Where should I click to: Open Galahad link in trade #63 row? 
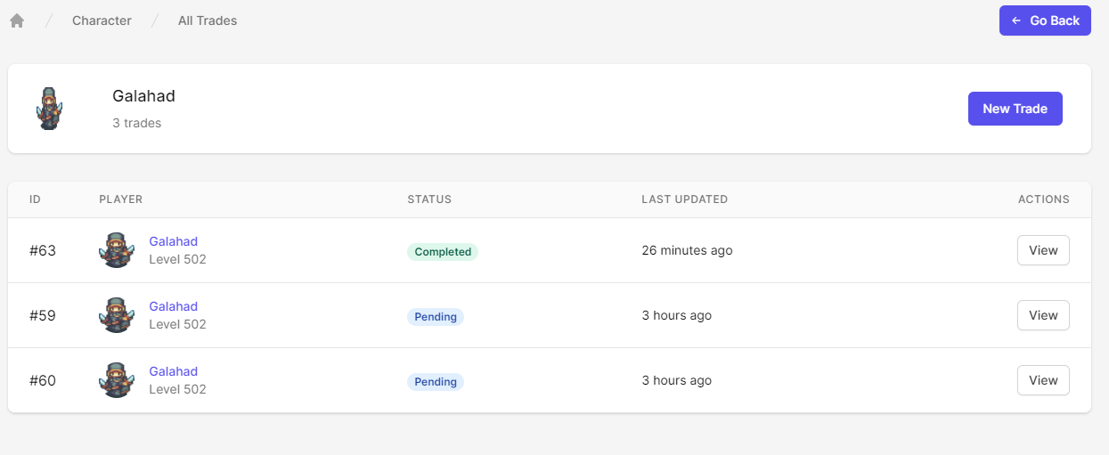173,241
